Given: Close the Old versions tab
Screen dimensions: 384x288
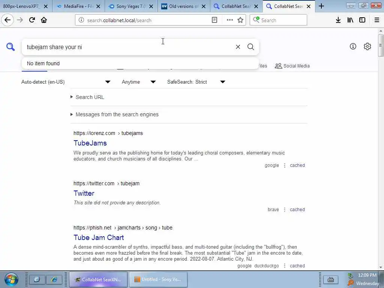Looking at the screenshot, I should pos(204,6).
